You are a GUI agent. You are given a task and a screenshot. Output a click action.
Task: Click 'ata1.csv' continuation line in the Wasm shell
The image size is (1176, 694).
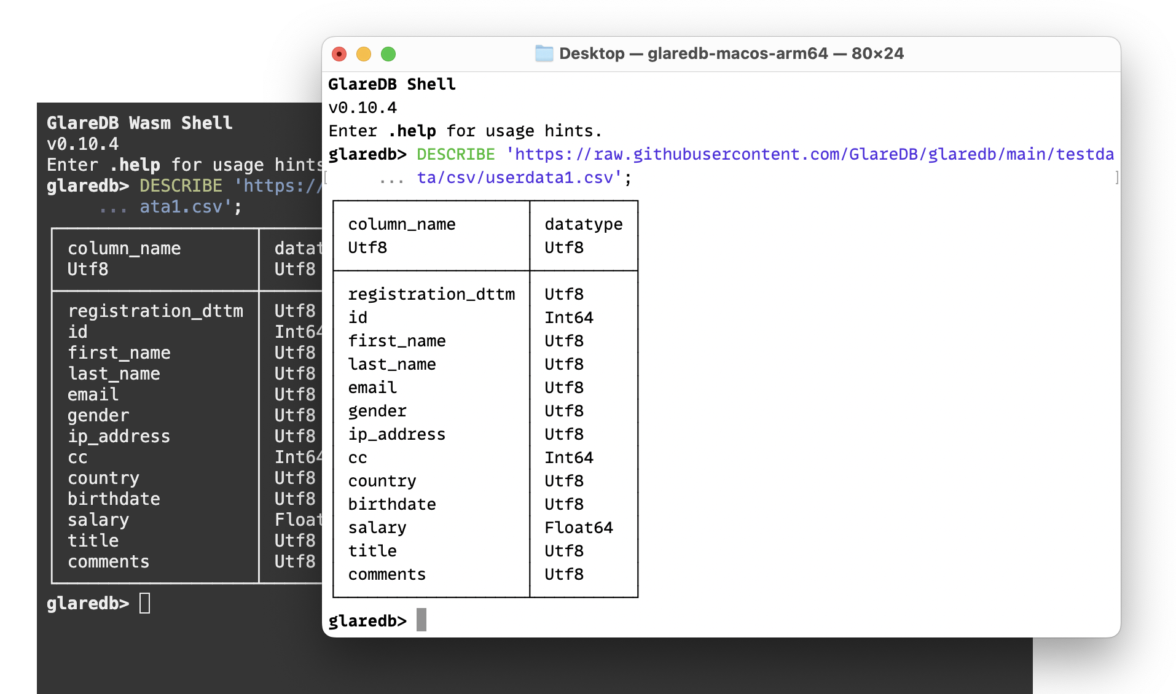[186, 206]
